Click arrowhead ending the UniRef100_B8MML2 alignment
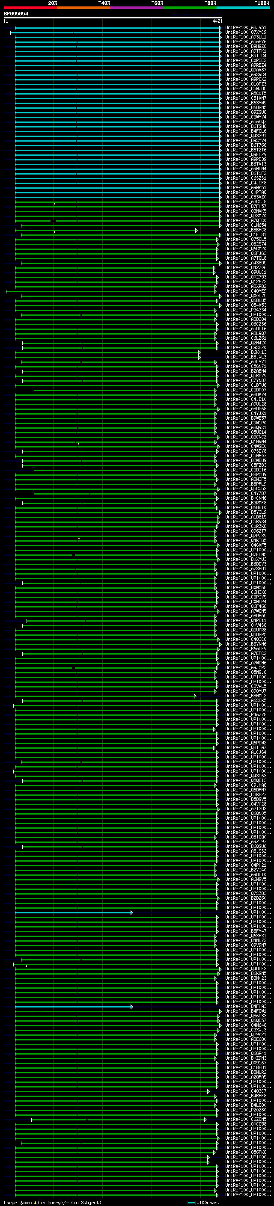 tap(195, 696)
